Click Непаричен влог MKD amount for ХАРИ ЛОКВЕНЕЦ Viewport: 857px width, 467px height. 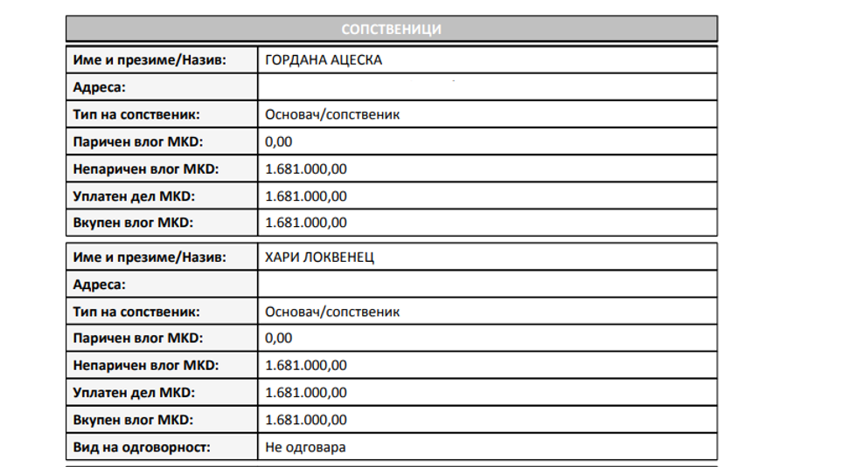[306, 366]
